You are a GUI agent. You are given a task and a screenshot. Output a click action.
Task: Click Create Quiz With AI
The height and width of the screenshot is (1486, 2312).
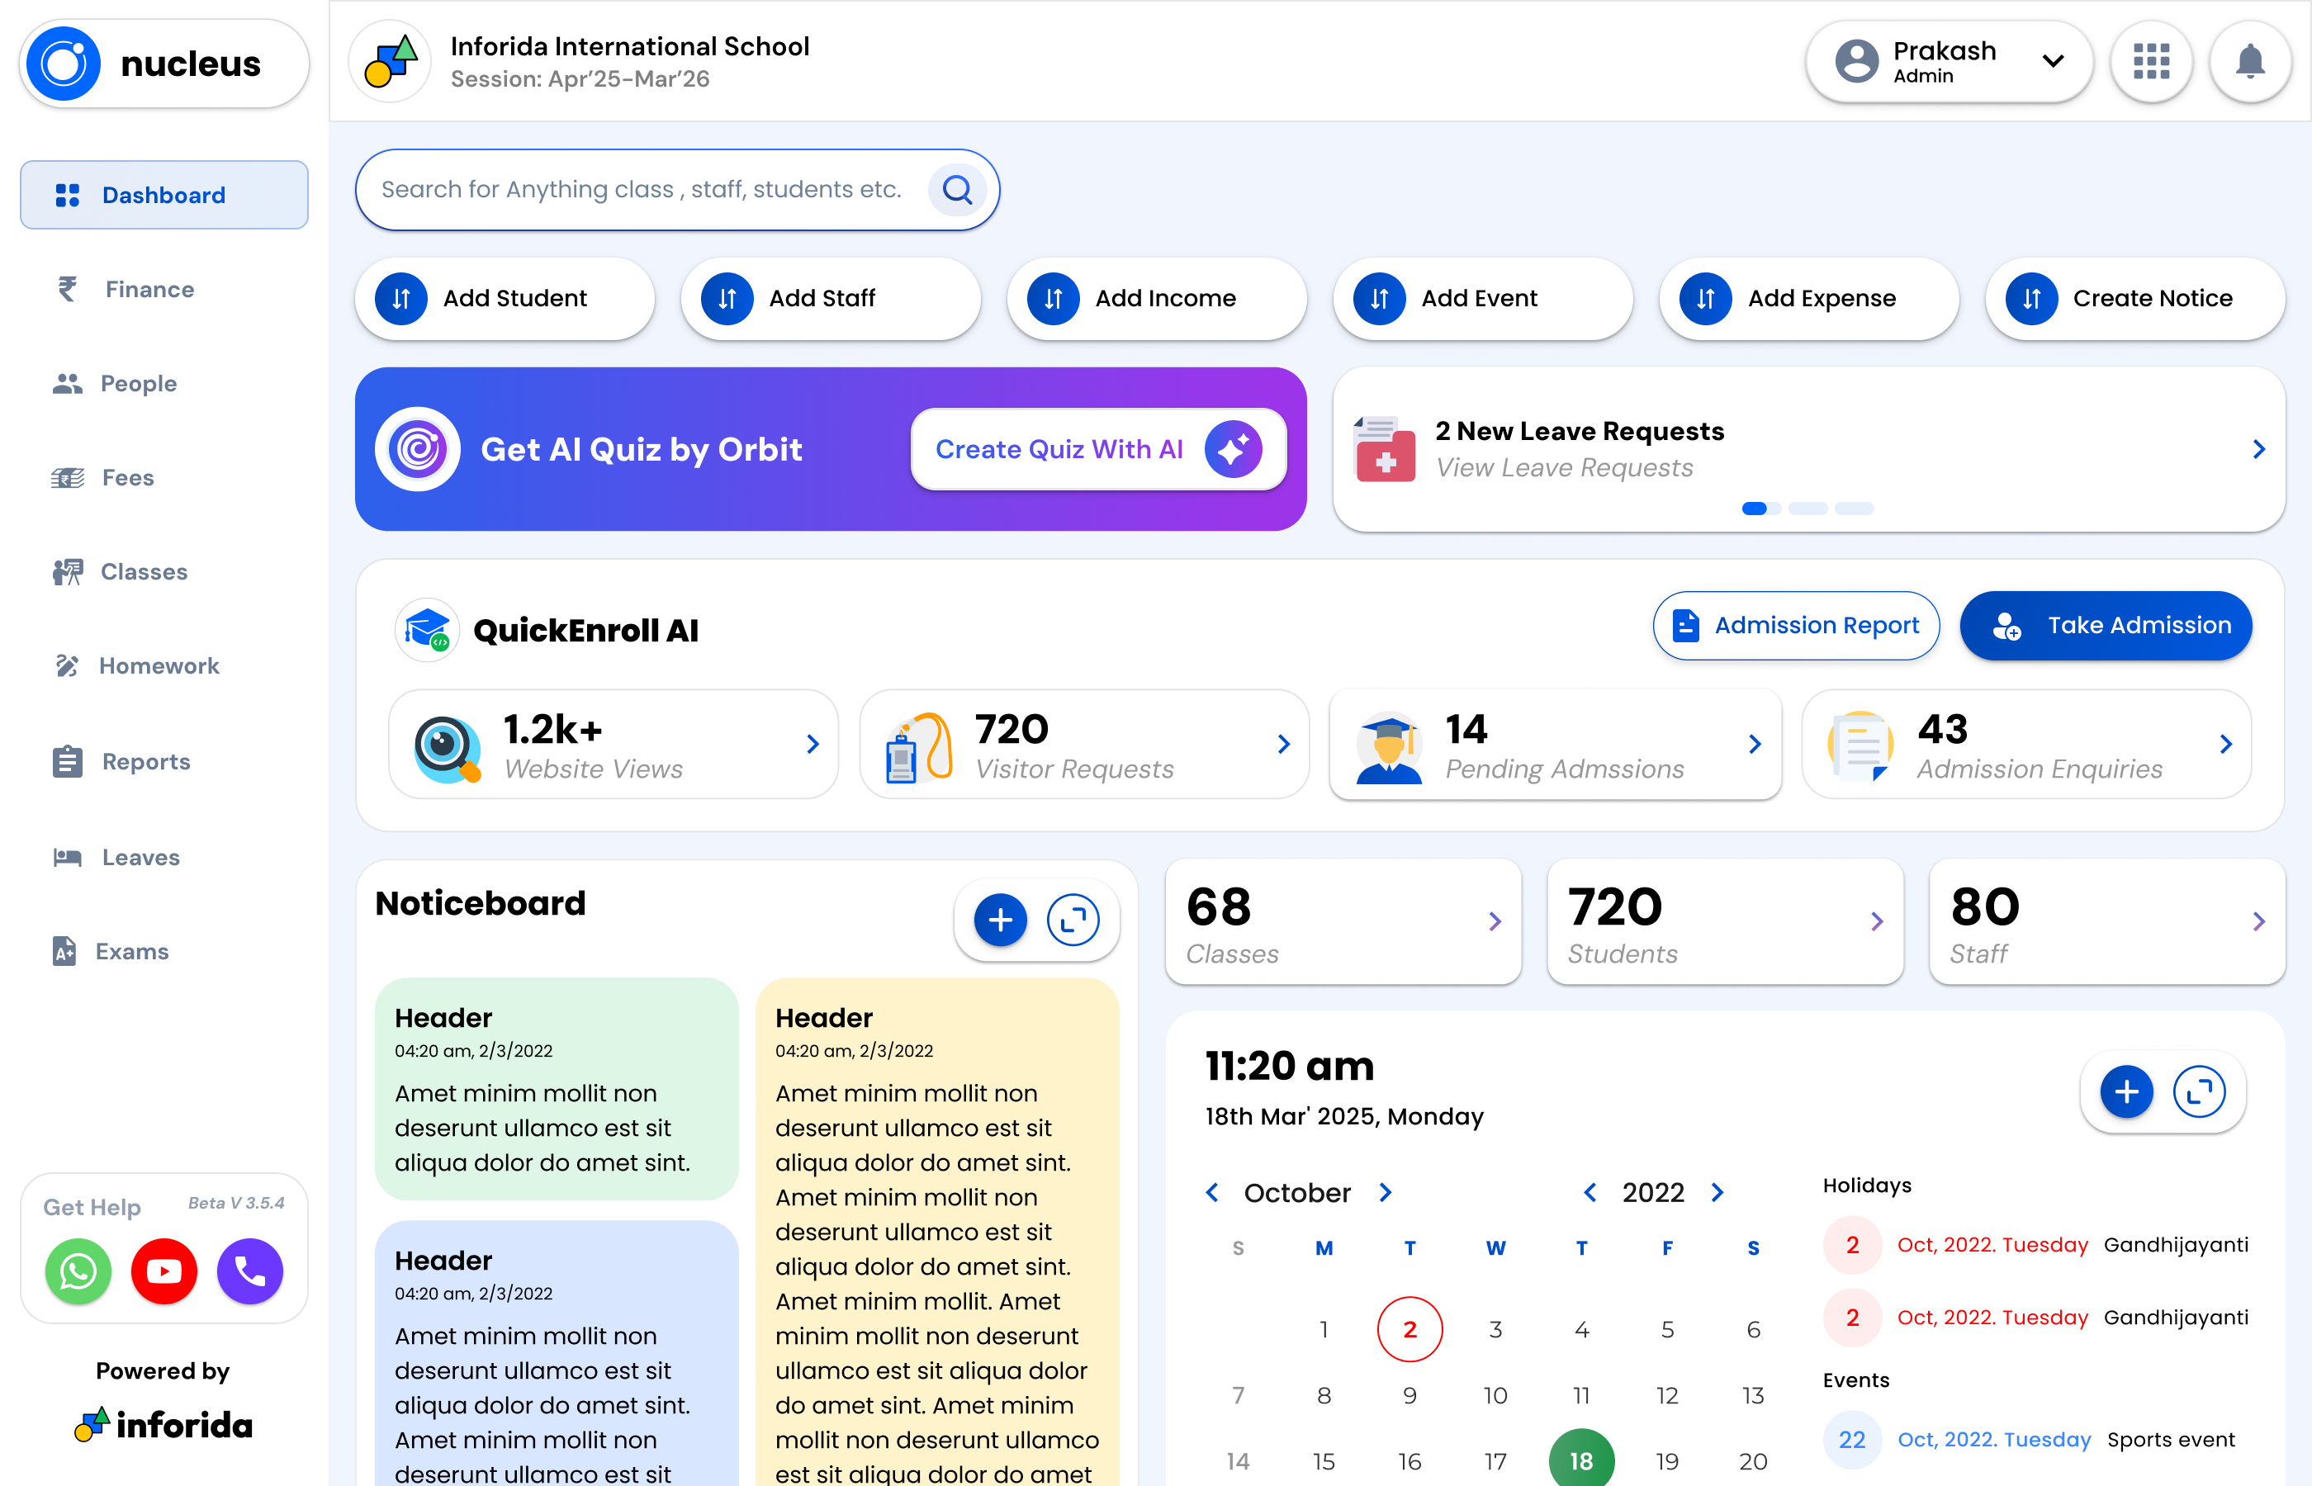[x=1098, y=449]
